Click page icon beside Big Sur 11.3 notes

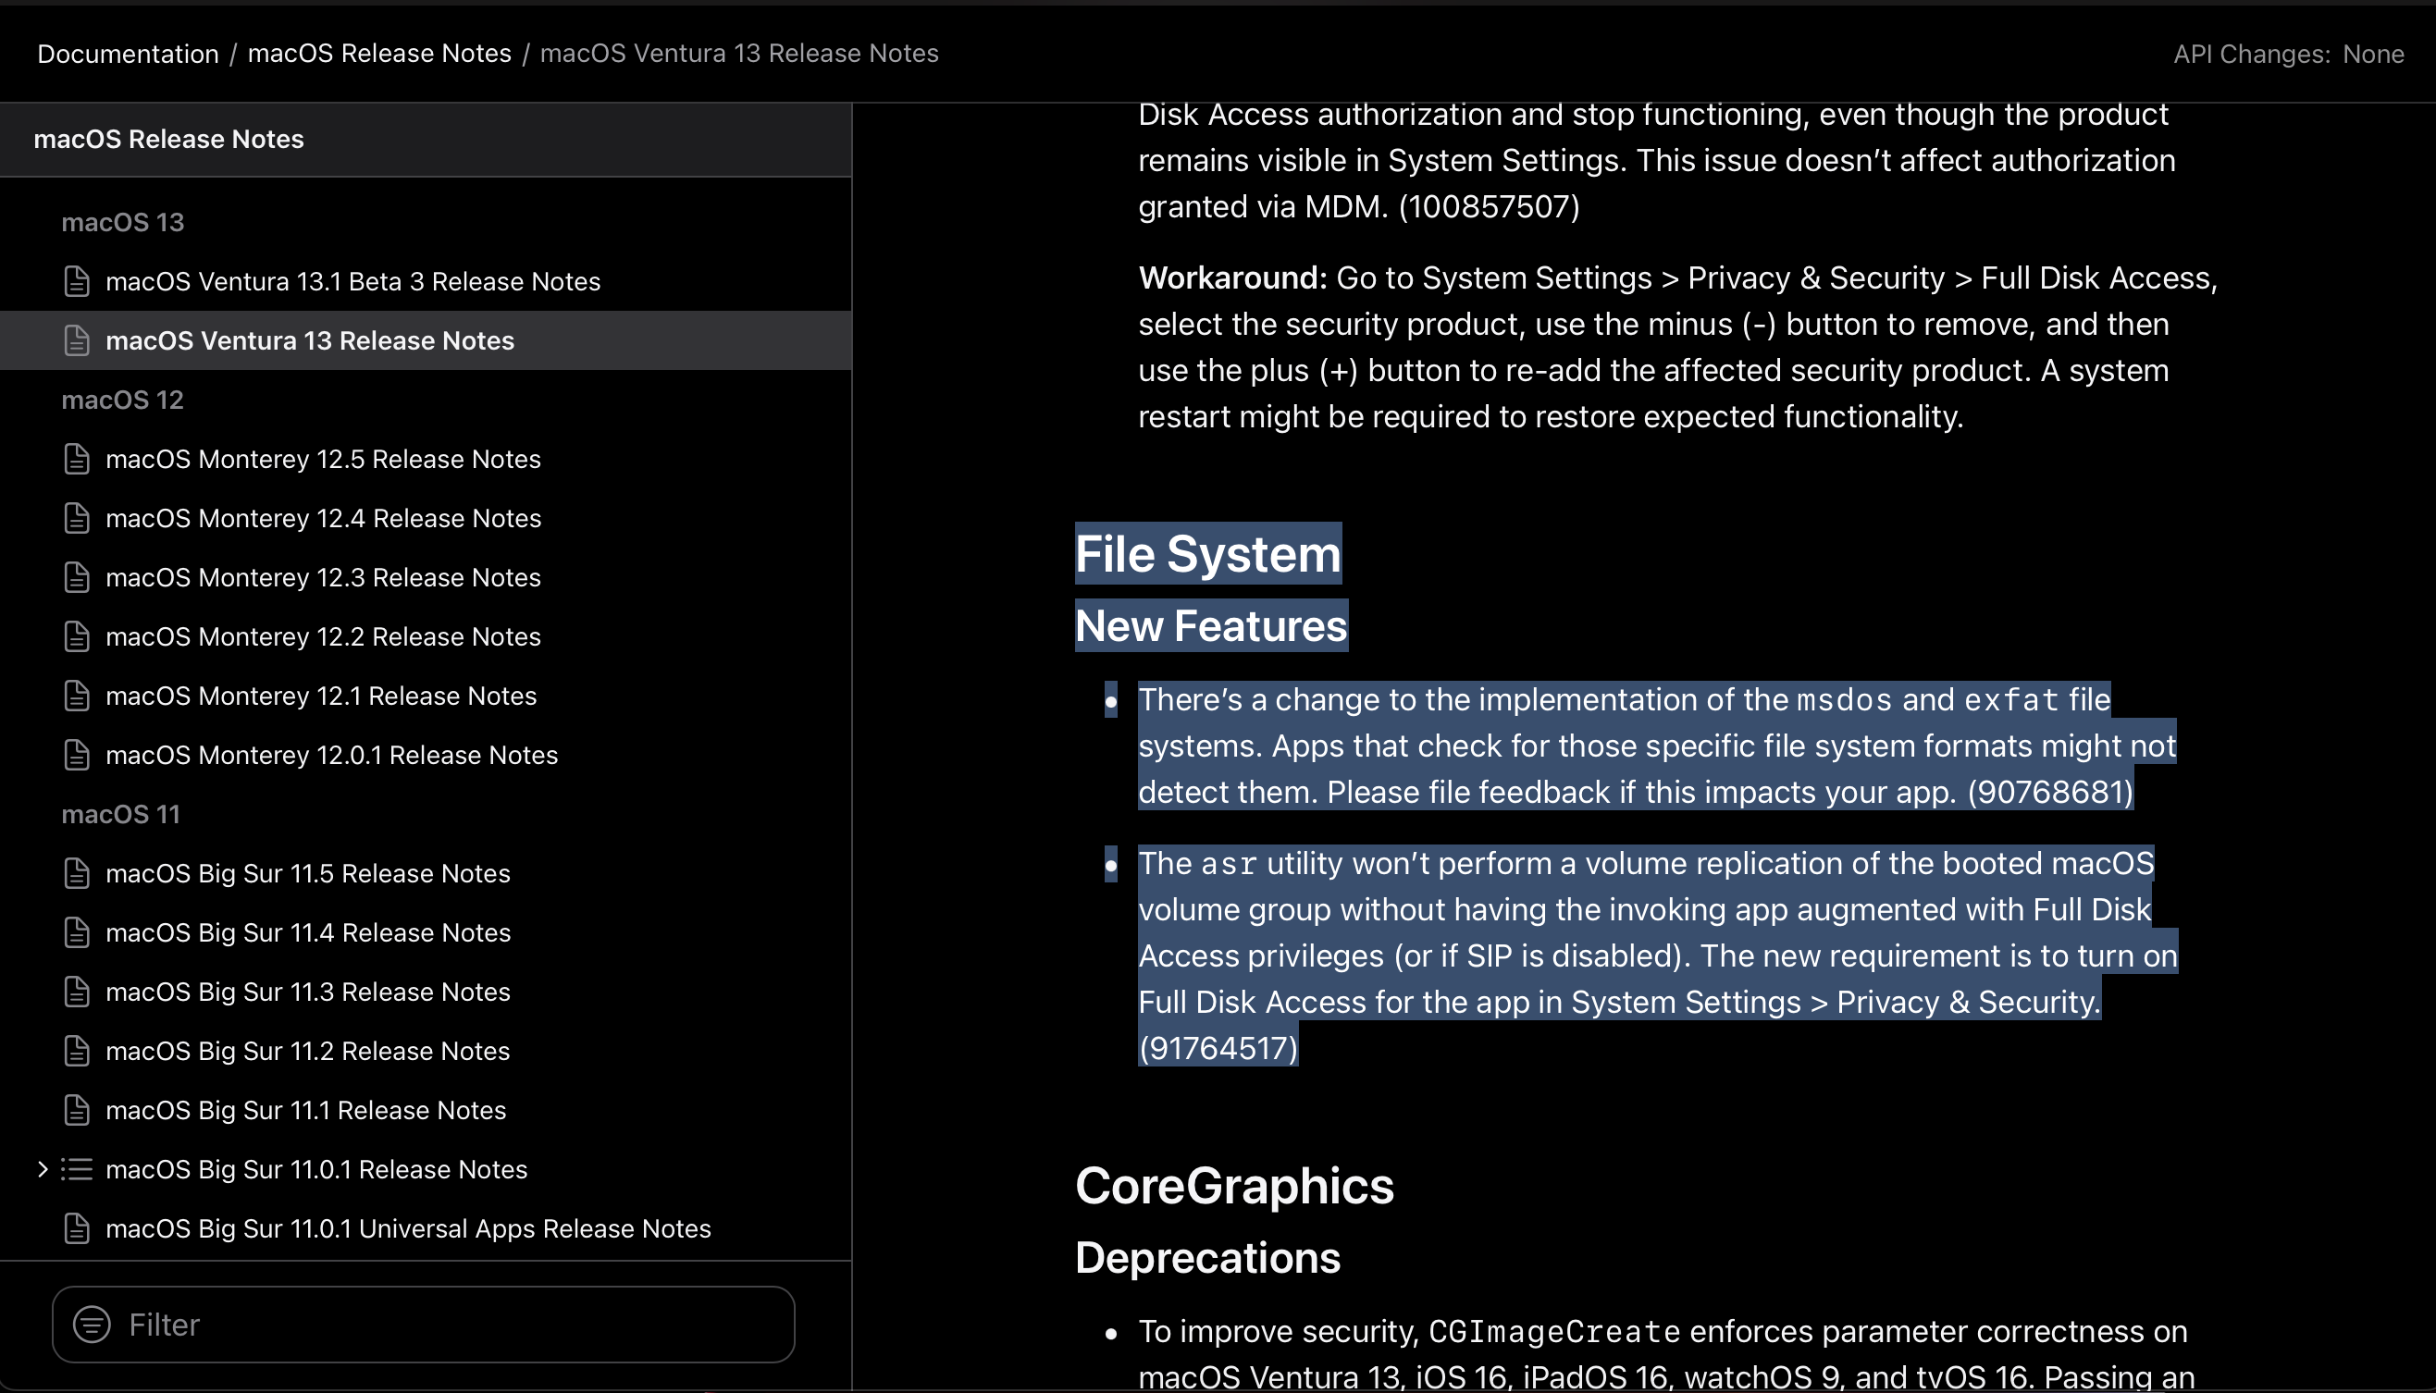[77, 992]
